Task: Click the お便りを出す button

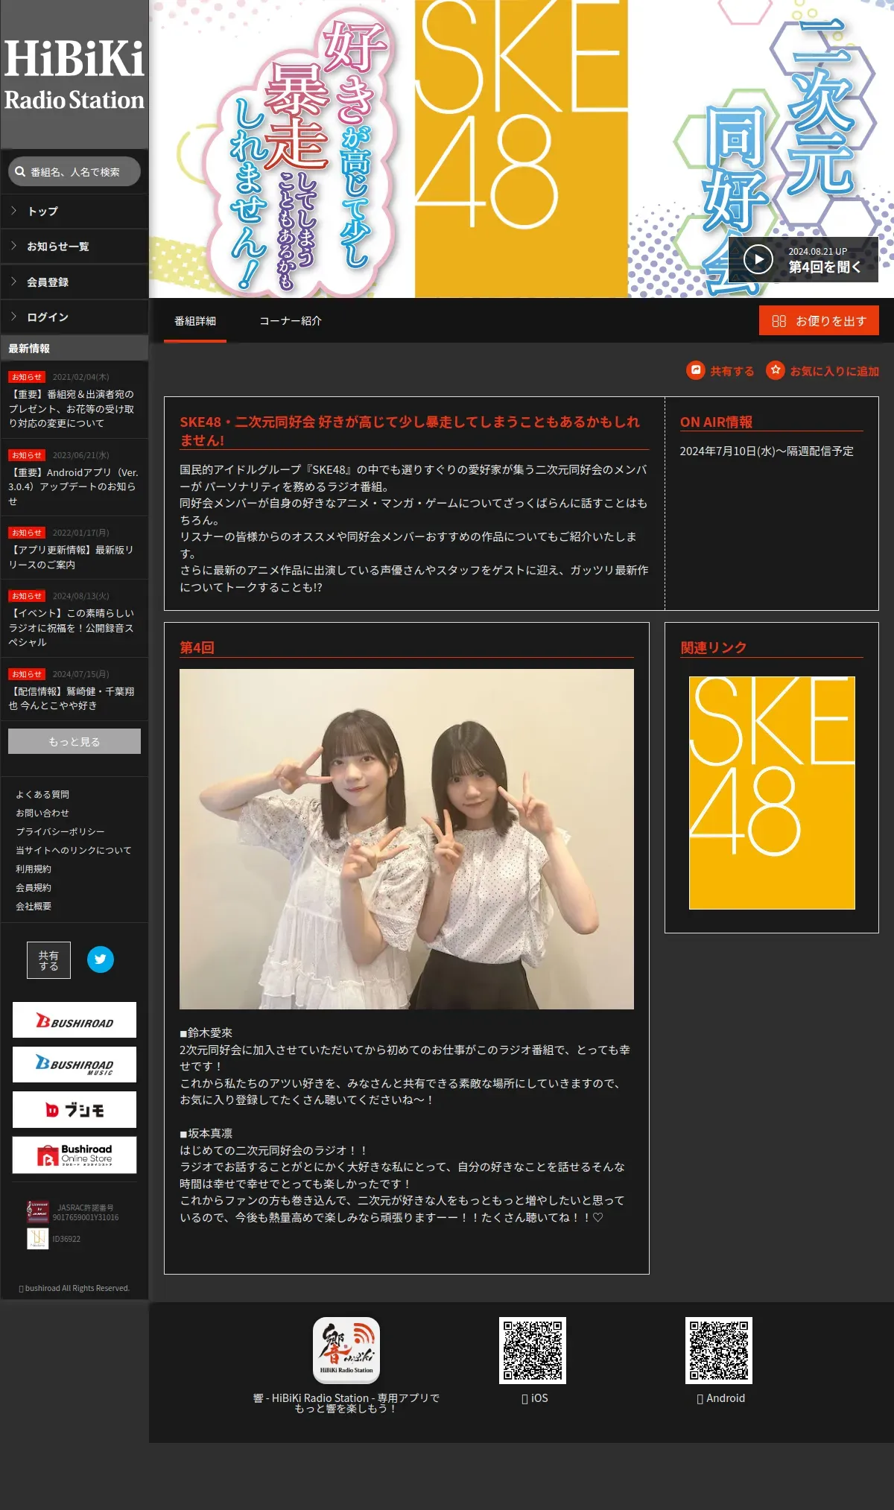Action: pyautogui.click(x=819, y=320)
